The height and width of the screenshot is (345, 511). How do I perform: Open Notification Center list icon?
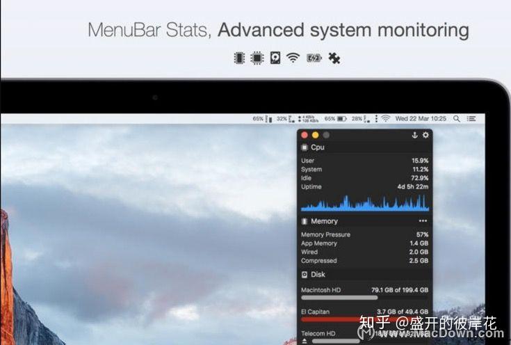471,119
